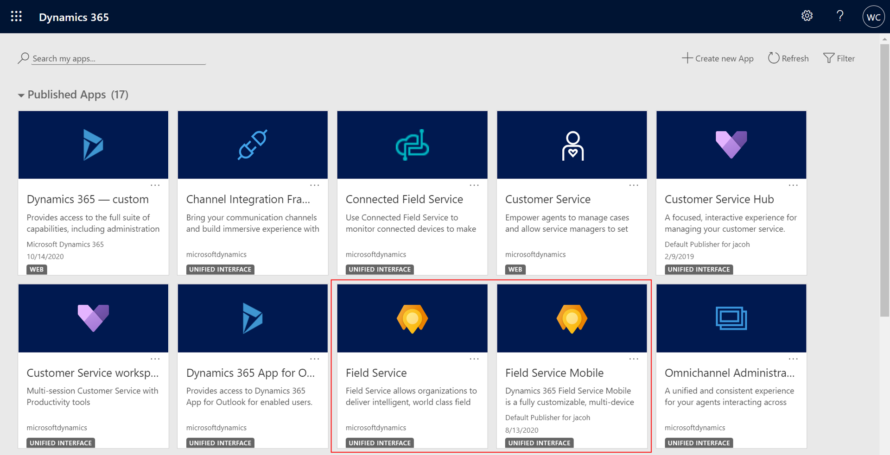Screen dimensions: 890x455
Task: Select the Field Service tile icon
Action: pyautogui.click(x=412, y=318)
